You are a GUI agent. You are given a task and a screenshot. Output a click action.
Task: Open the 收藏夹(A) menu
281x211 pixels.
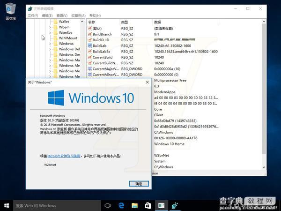[78, 15]
